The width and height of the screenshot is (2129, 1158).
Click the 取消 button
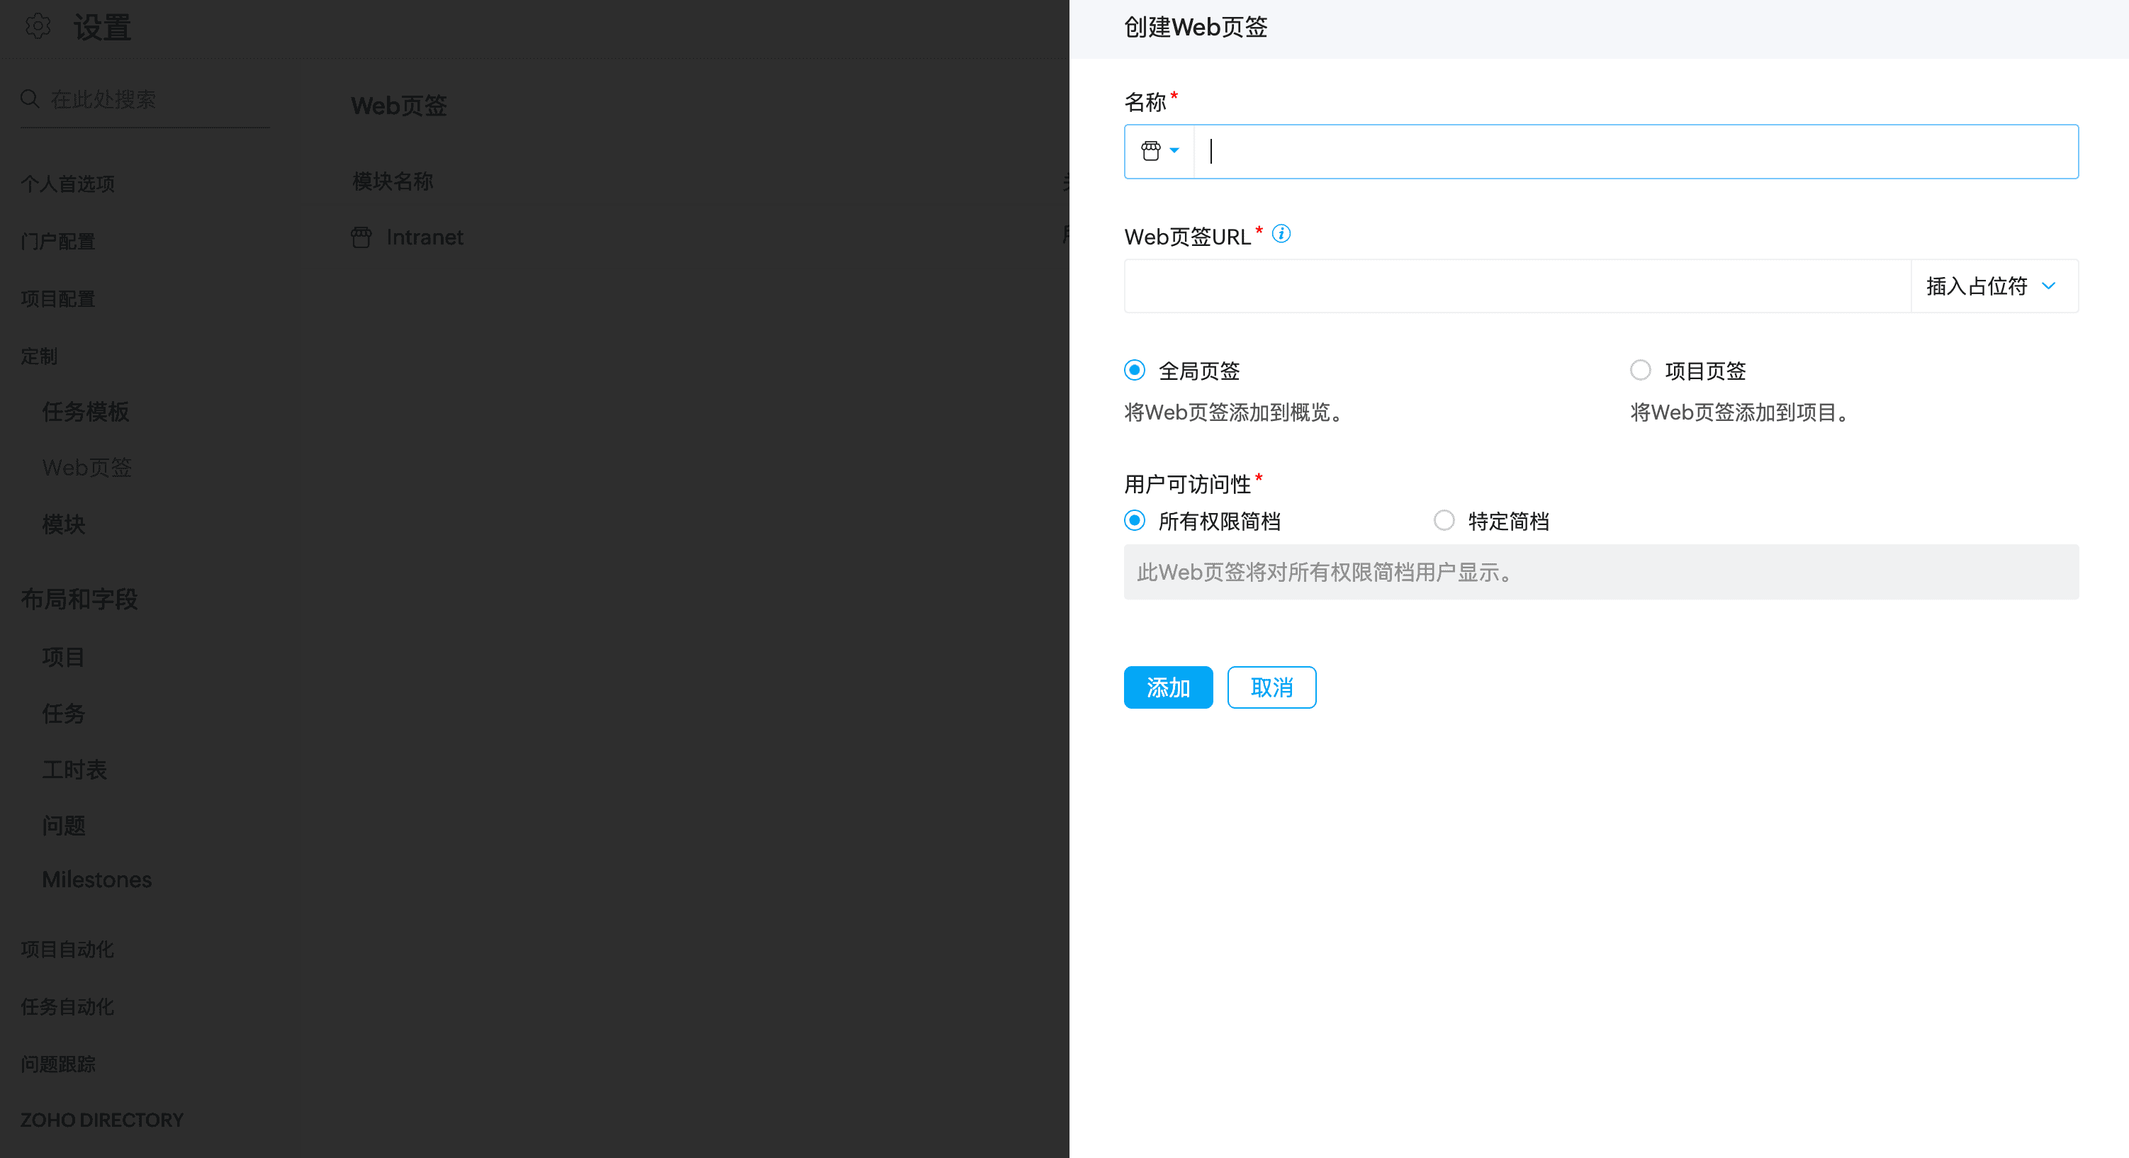(1271, 687)
